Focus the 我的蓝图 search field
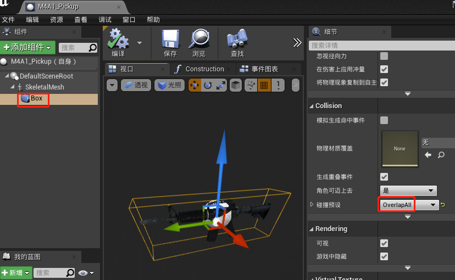 pyautogui.click(x=54, y=273)
